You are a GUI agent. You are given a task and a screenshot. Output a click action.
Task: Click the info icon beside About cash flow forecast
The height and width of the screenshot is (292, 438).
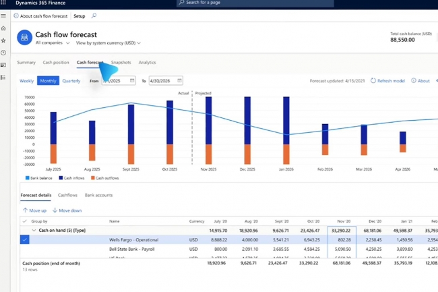pyautogui.click(x=16, y=16)
